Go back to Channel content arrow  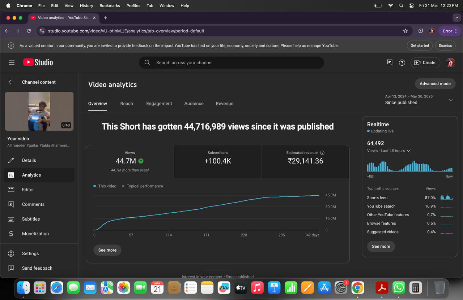[x=11, y=82]
